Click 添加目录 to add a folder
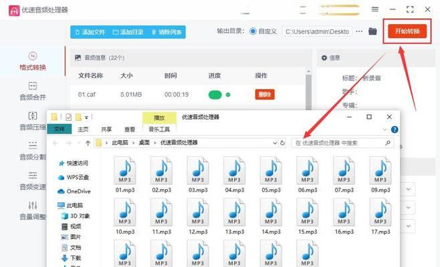This screenshot has height=267, width=440. click(x=128, y=32)
